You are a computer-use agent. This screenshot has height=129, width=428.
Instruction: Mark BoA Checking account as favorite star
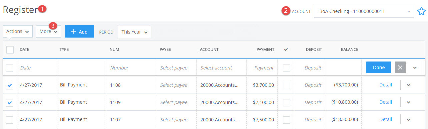(x=421, y=11)
